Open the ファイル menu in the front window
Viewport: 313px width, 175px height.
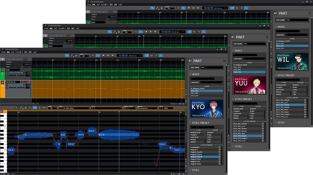(x=3, y=52)
